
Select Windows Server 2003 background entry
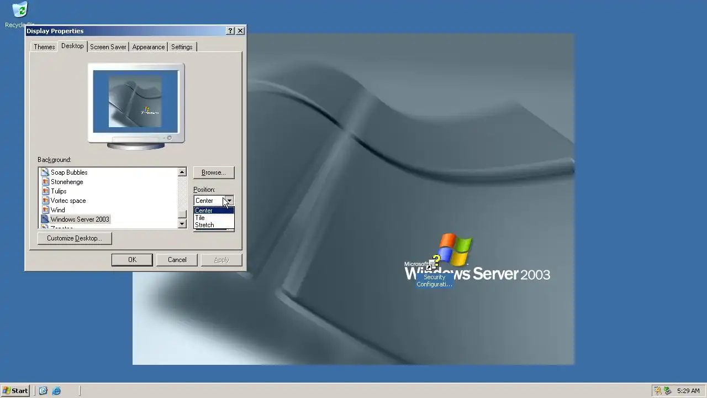pyautogui.click(x=80, y=219)
